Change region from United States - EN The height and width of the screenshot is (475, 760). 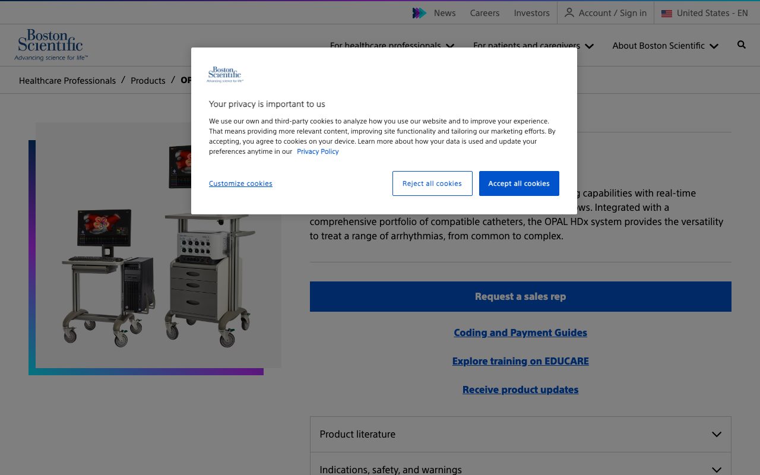tap(705, 13)
